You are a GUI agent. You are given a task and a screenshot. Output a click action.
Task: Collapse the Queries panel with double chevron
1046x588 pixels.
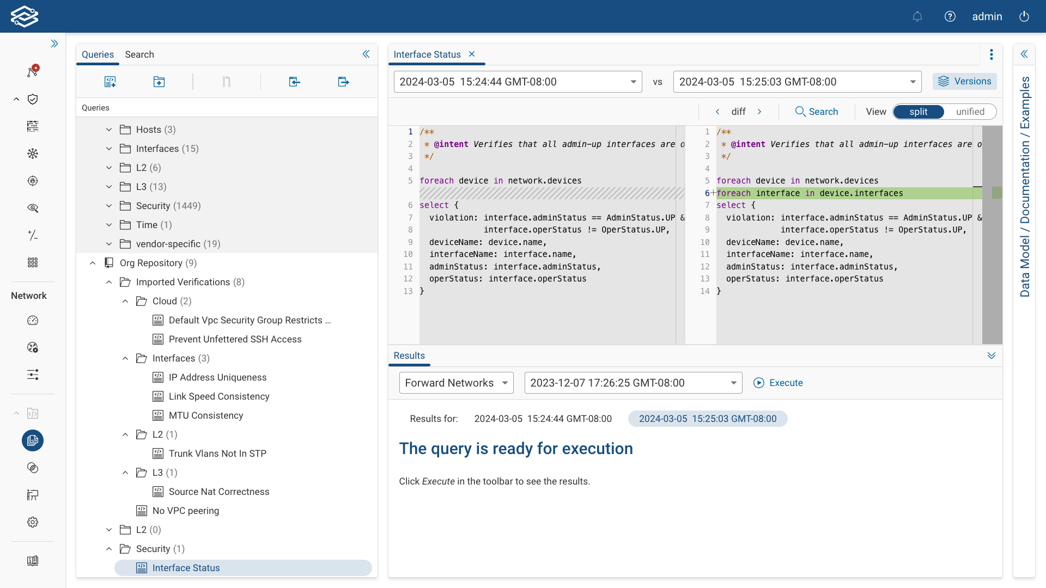366,54
